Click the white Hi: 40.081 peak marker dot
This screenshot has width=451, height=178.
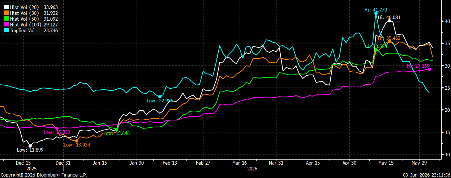[x=389, y=21]
